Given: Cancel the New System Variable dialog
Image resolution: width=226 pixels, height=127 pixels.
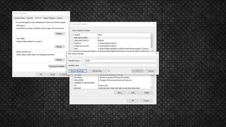Looking at the screenshot, I should click(x=151, y=71).
